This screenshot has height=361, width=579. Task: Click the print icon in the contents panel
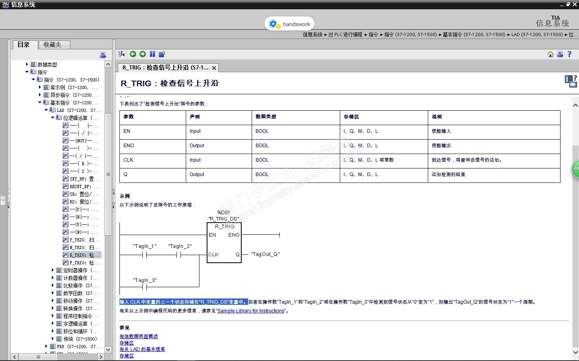click(103, 55)
